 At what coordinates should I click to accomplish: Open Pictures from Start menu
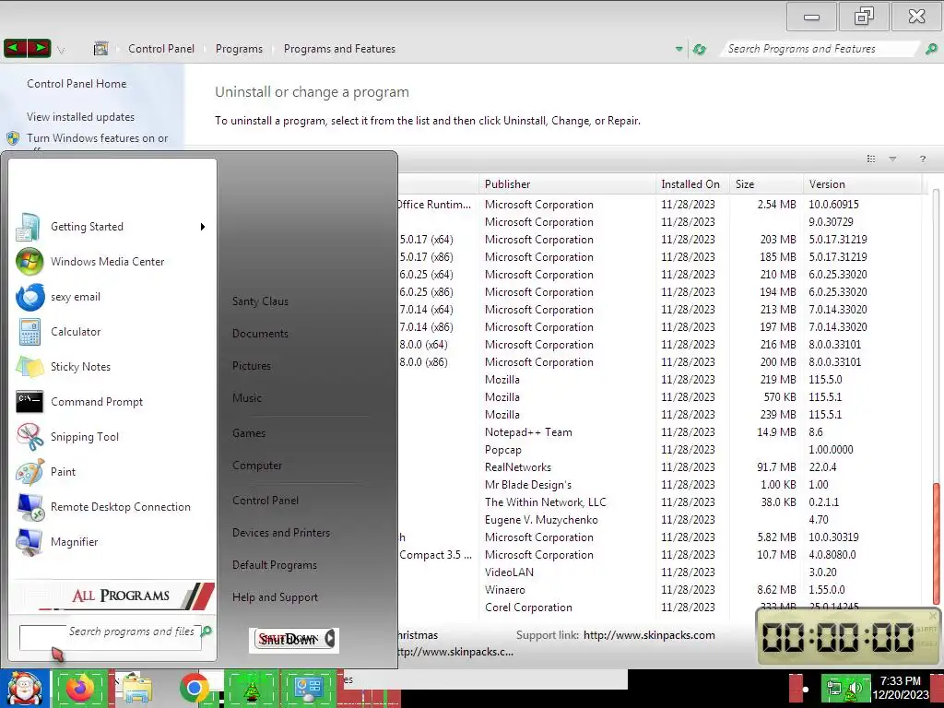click(x=252, y=366)
